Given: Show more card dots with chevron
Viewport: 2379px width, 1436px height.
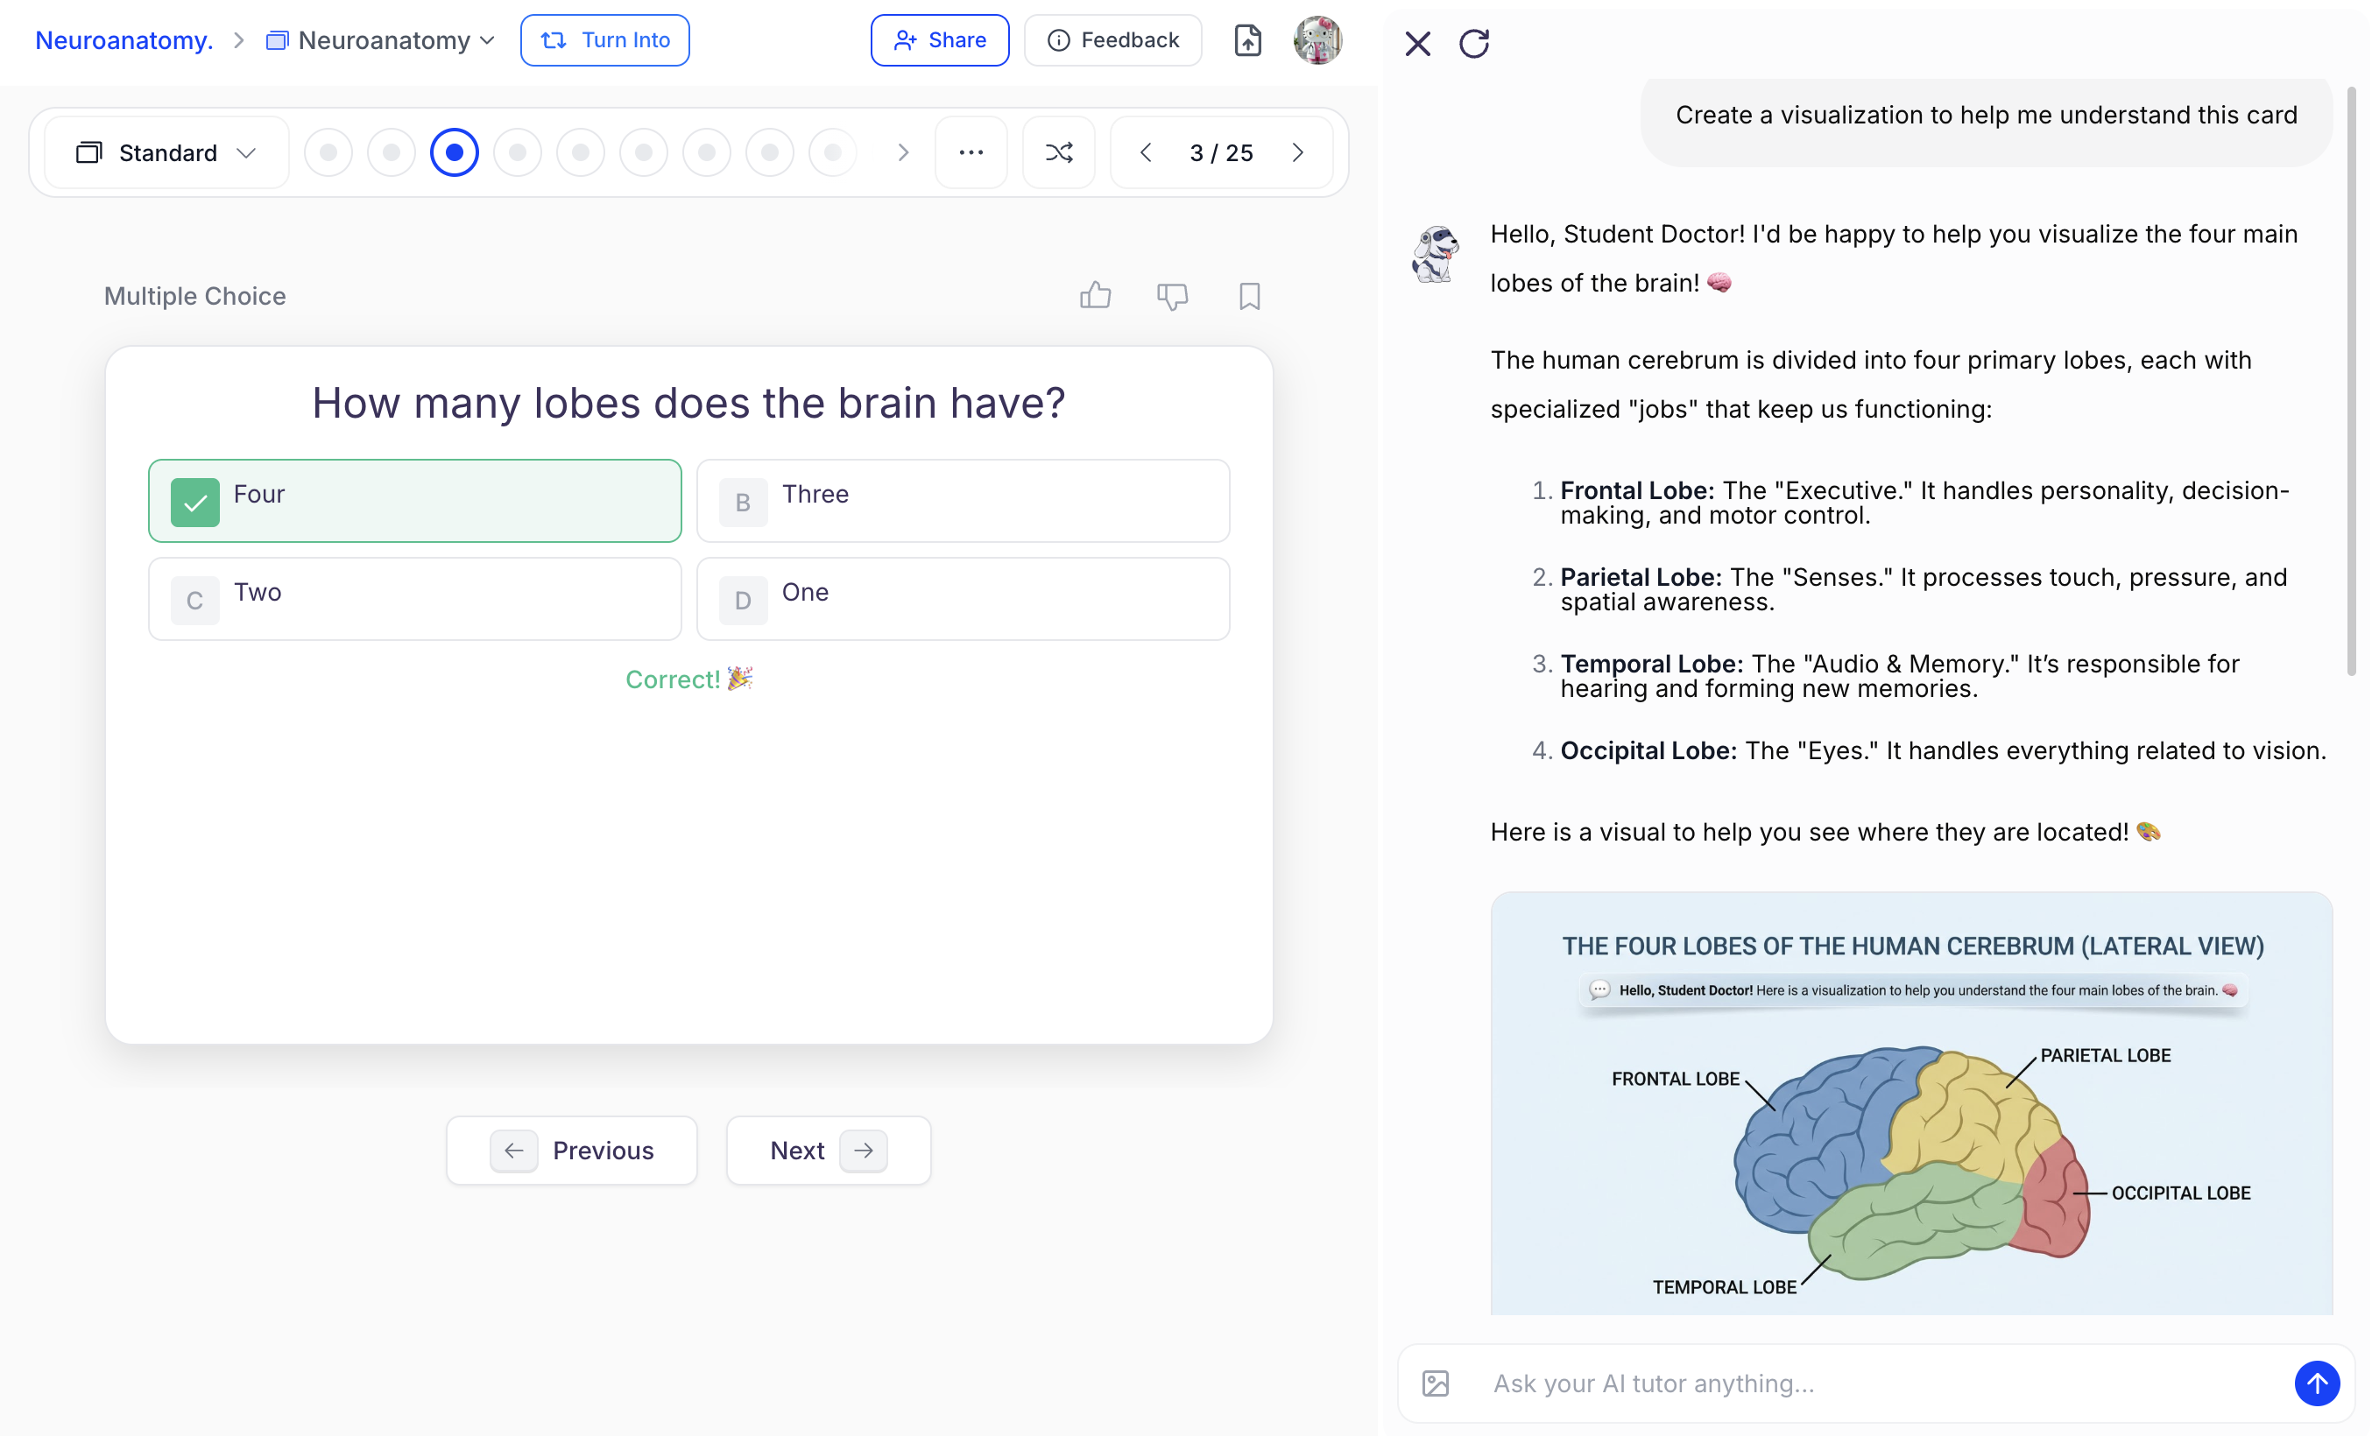Looking at the screenshot, I should [x=903, y=152].
